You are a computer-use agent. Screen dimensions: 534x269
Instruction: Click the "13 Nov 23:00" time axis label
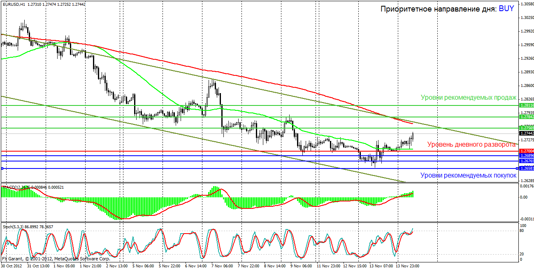pyautogui.click(x=408, y=266)
